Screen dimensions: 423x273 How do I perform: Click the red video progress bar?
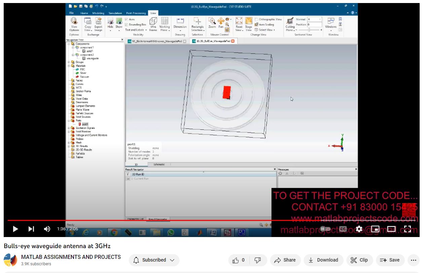(x=134, y=221)
